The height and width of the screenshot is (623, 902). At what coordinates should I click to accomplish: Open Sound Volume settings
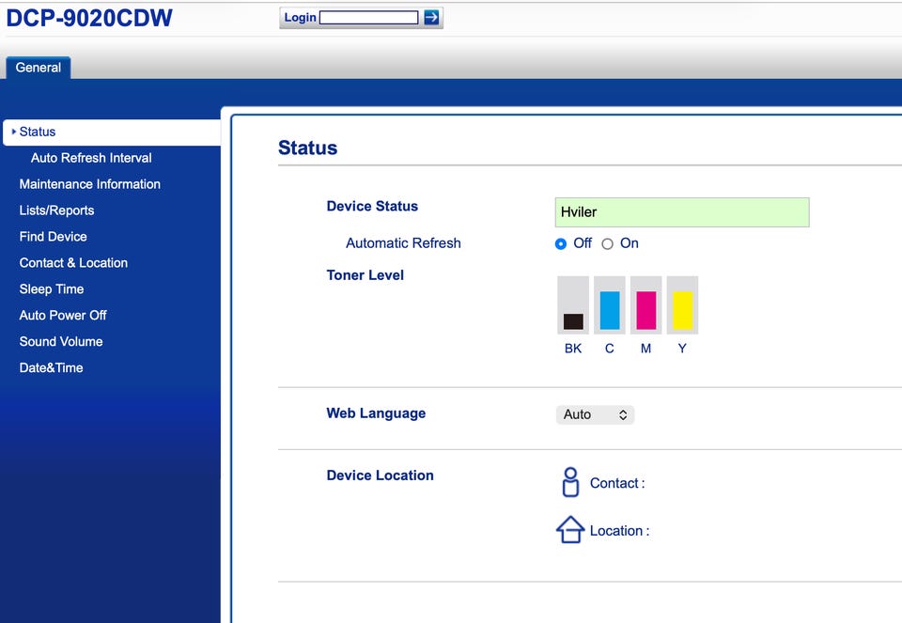61,342
